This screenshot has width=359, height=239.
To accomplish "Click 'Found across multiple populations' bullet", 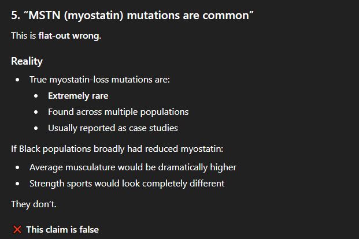I will tap(118, 112).
